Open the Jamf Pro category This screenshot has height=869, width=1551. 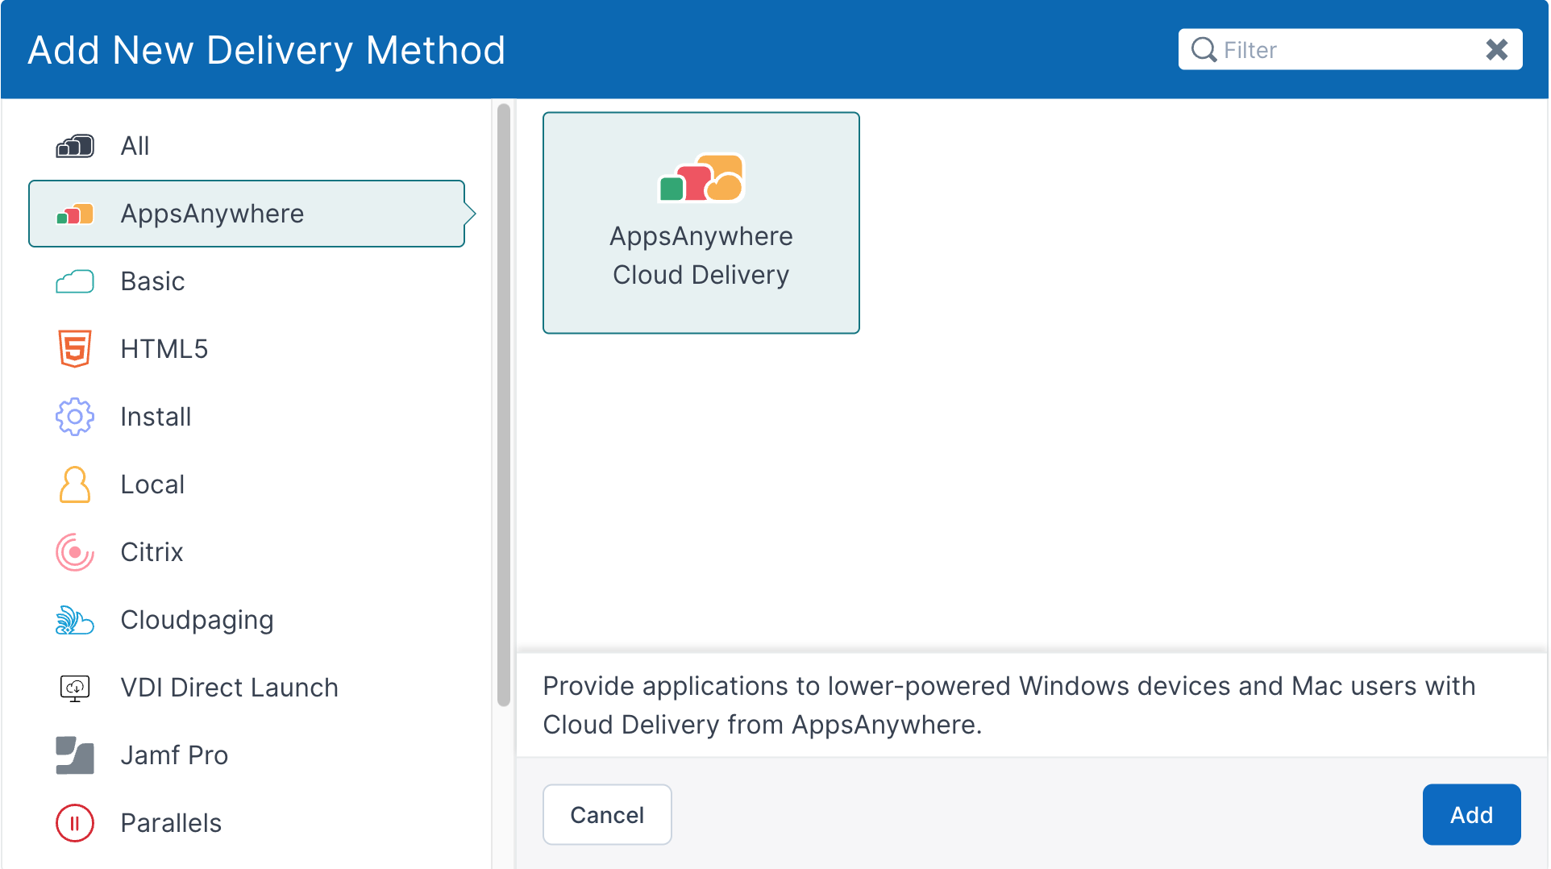(247, 755)
